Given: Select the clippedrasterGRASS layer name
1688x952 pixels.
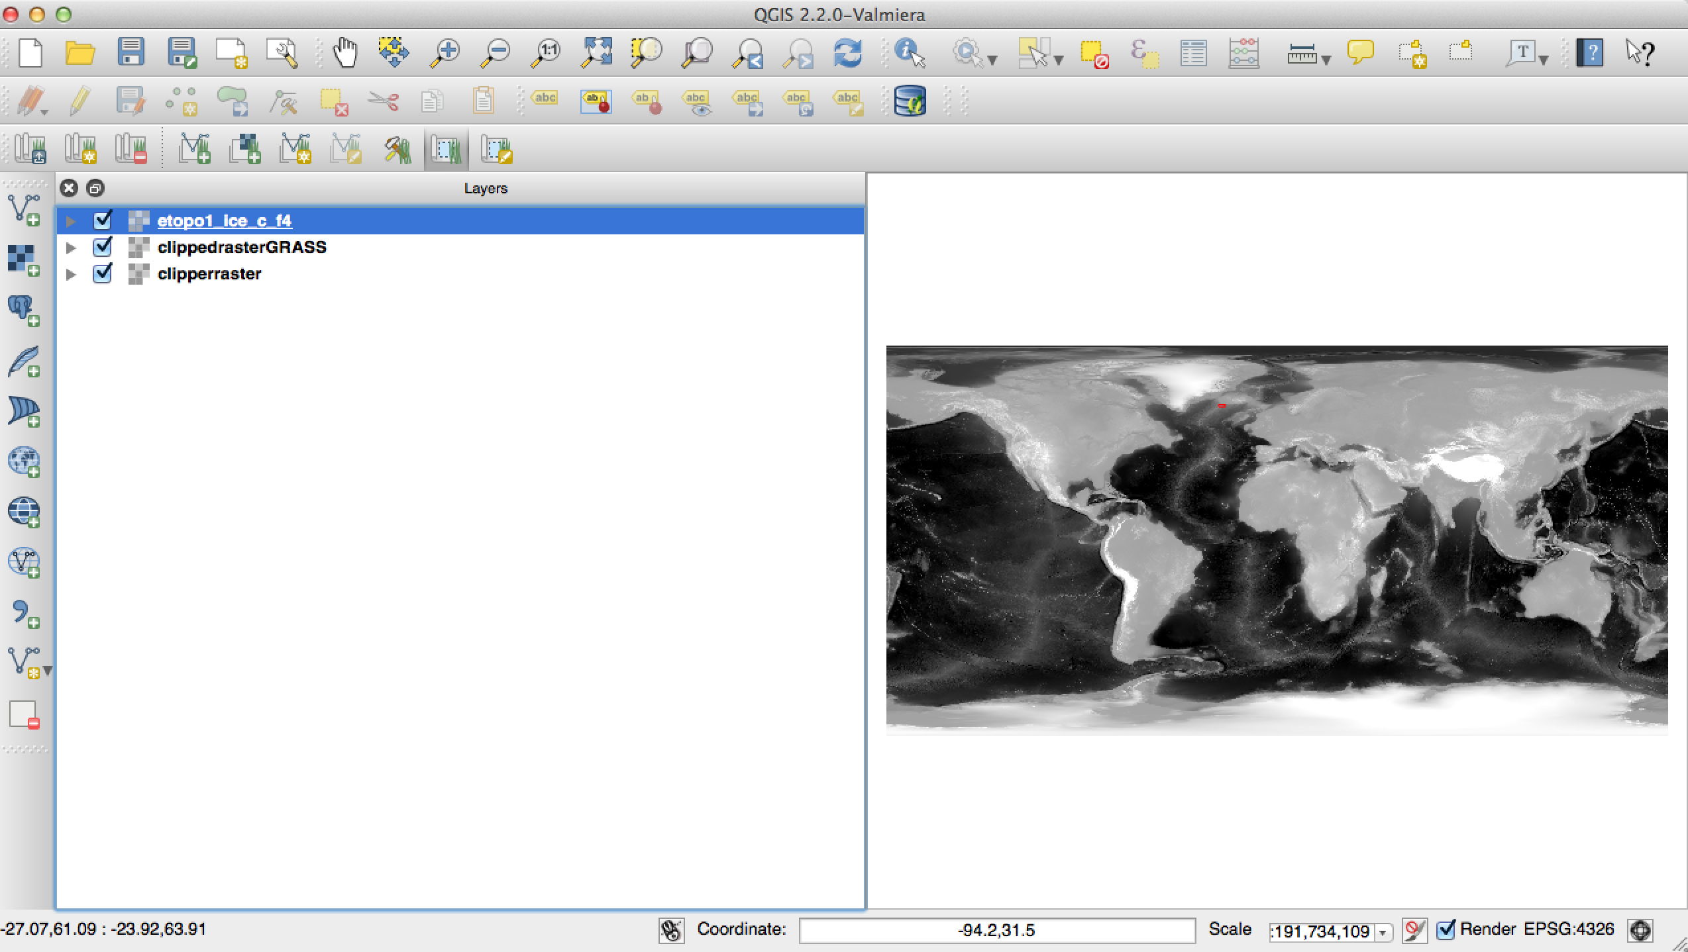Looking at the screenshot, I should point(242,247).
